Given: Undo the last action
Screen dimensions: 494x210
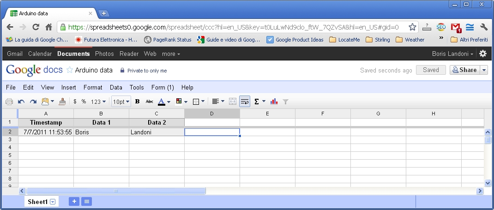Looking at the screenshot, I should click(x=21, y=102).
